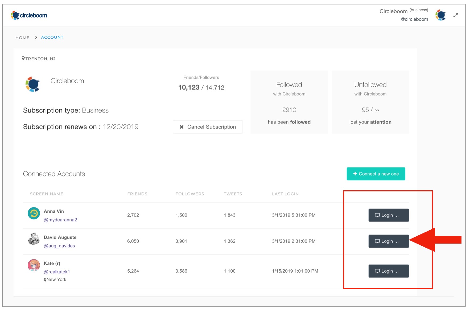Click the TWEETS column header

pyautogui.click(x=233, y=194)
